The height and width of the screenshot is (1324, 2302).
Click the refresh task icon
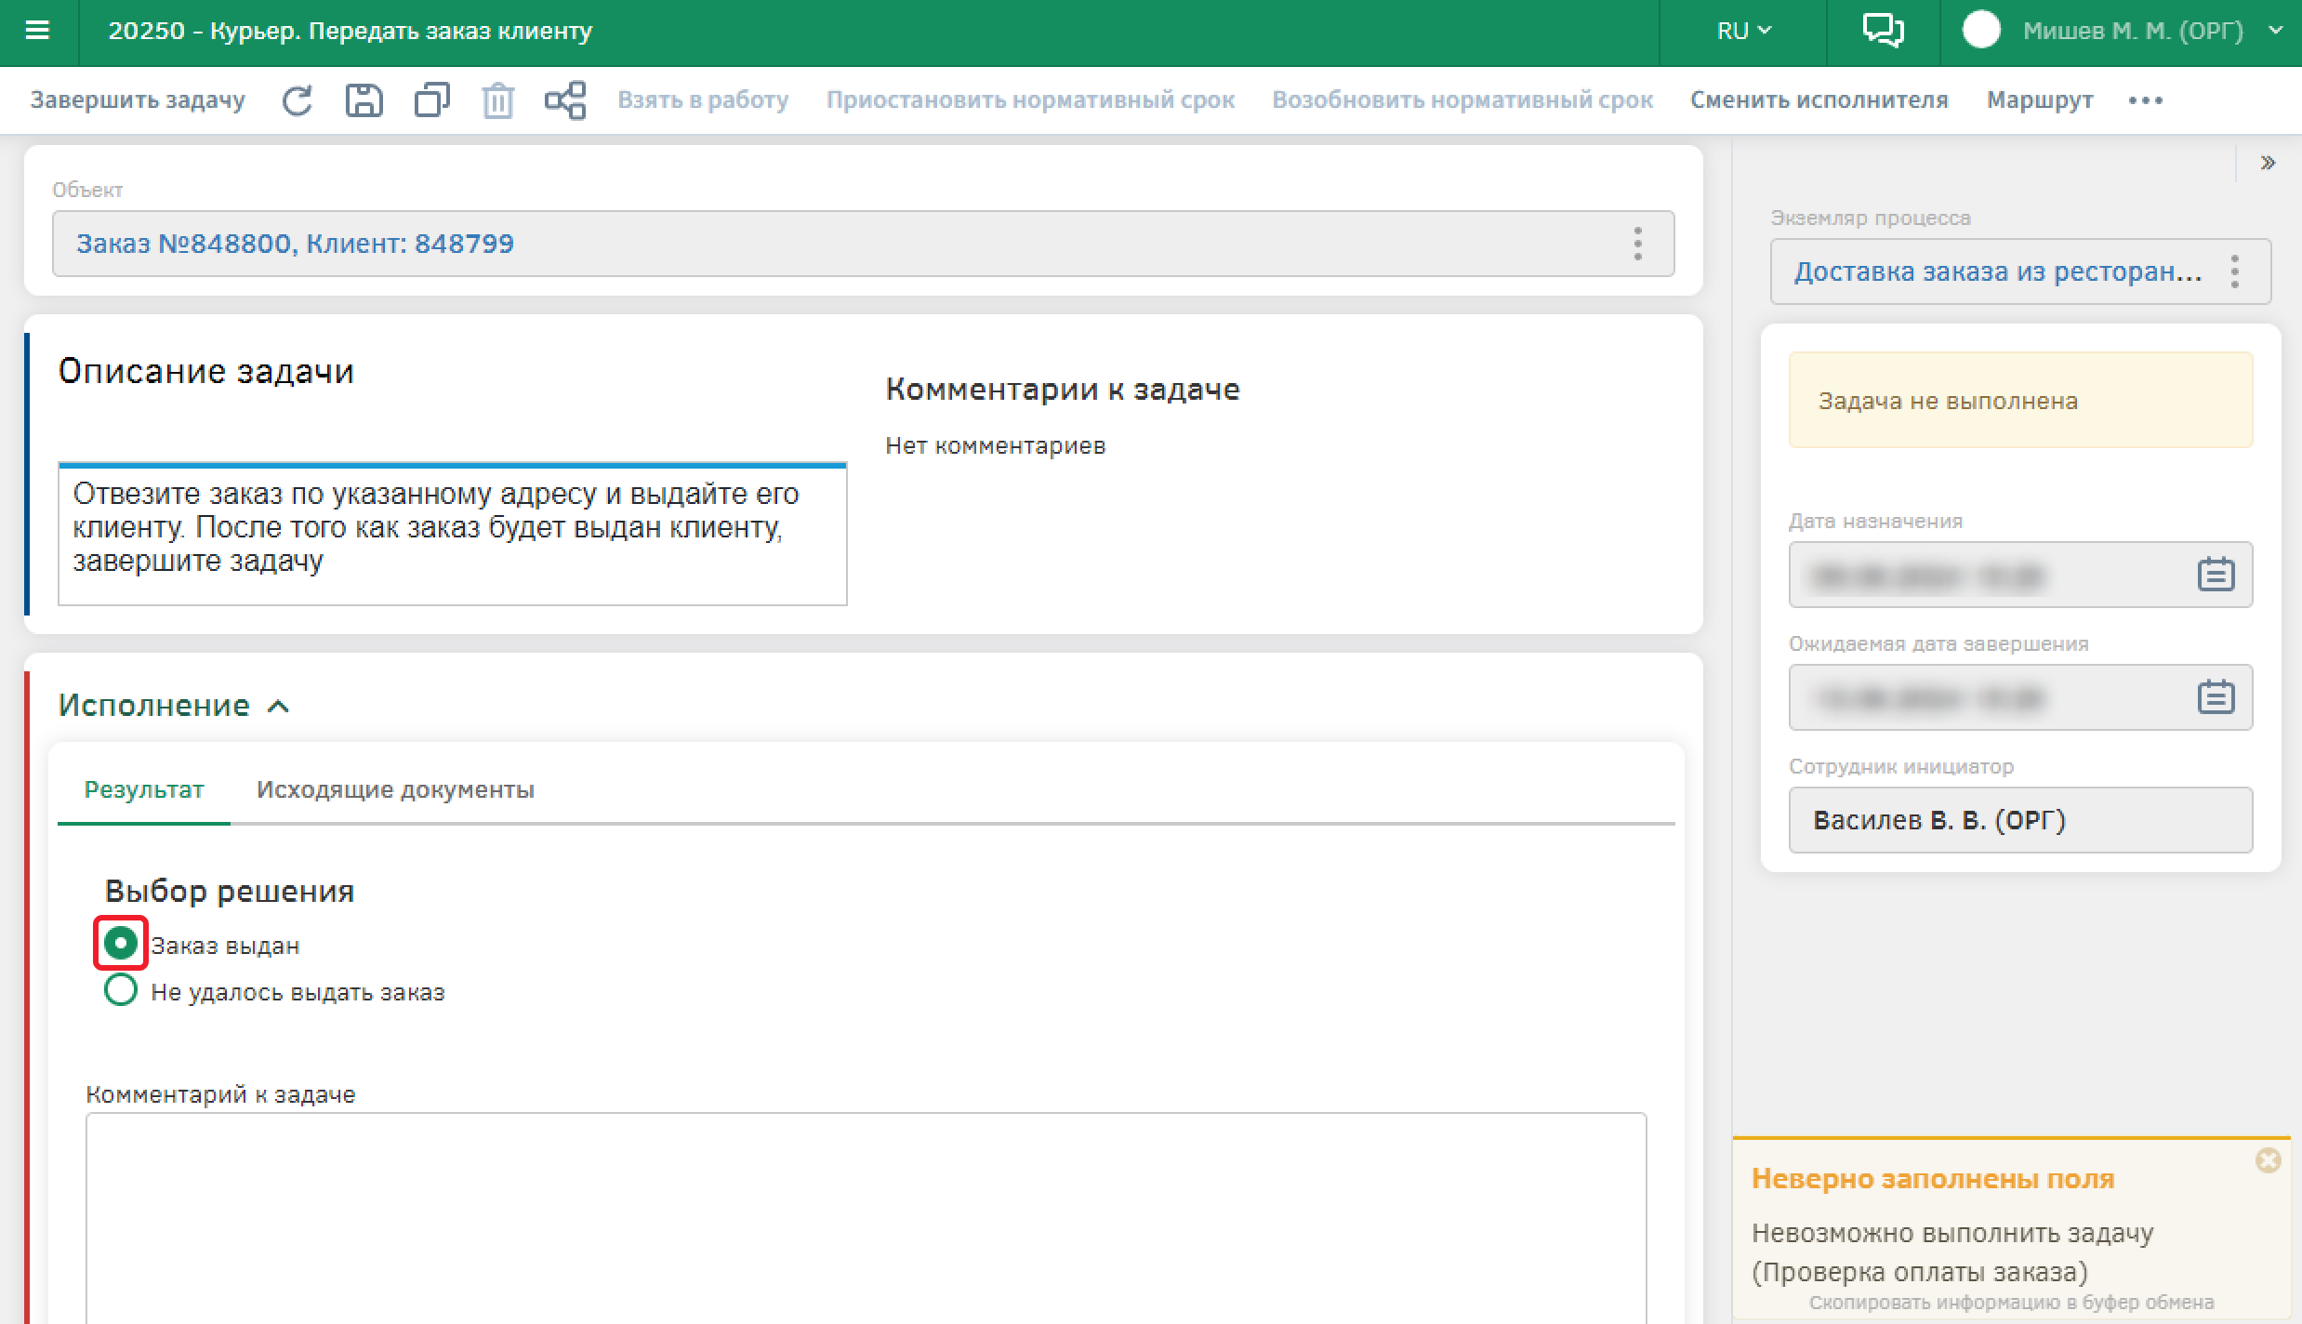297,100
